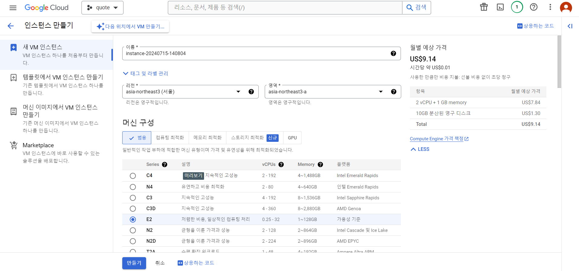Open the quote project selector dropdown
The image size is (579, 271).
coord(102,8)
